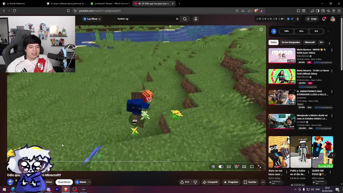The width and height of the screenshot is (343, 193).
Task: Expand the vidIQ score panel chevron
Action: [x=328, y=31]
